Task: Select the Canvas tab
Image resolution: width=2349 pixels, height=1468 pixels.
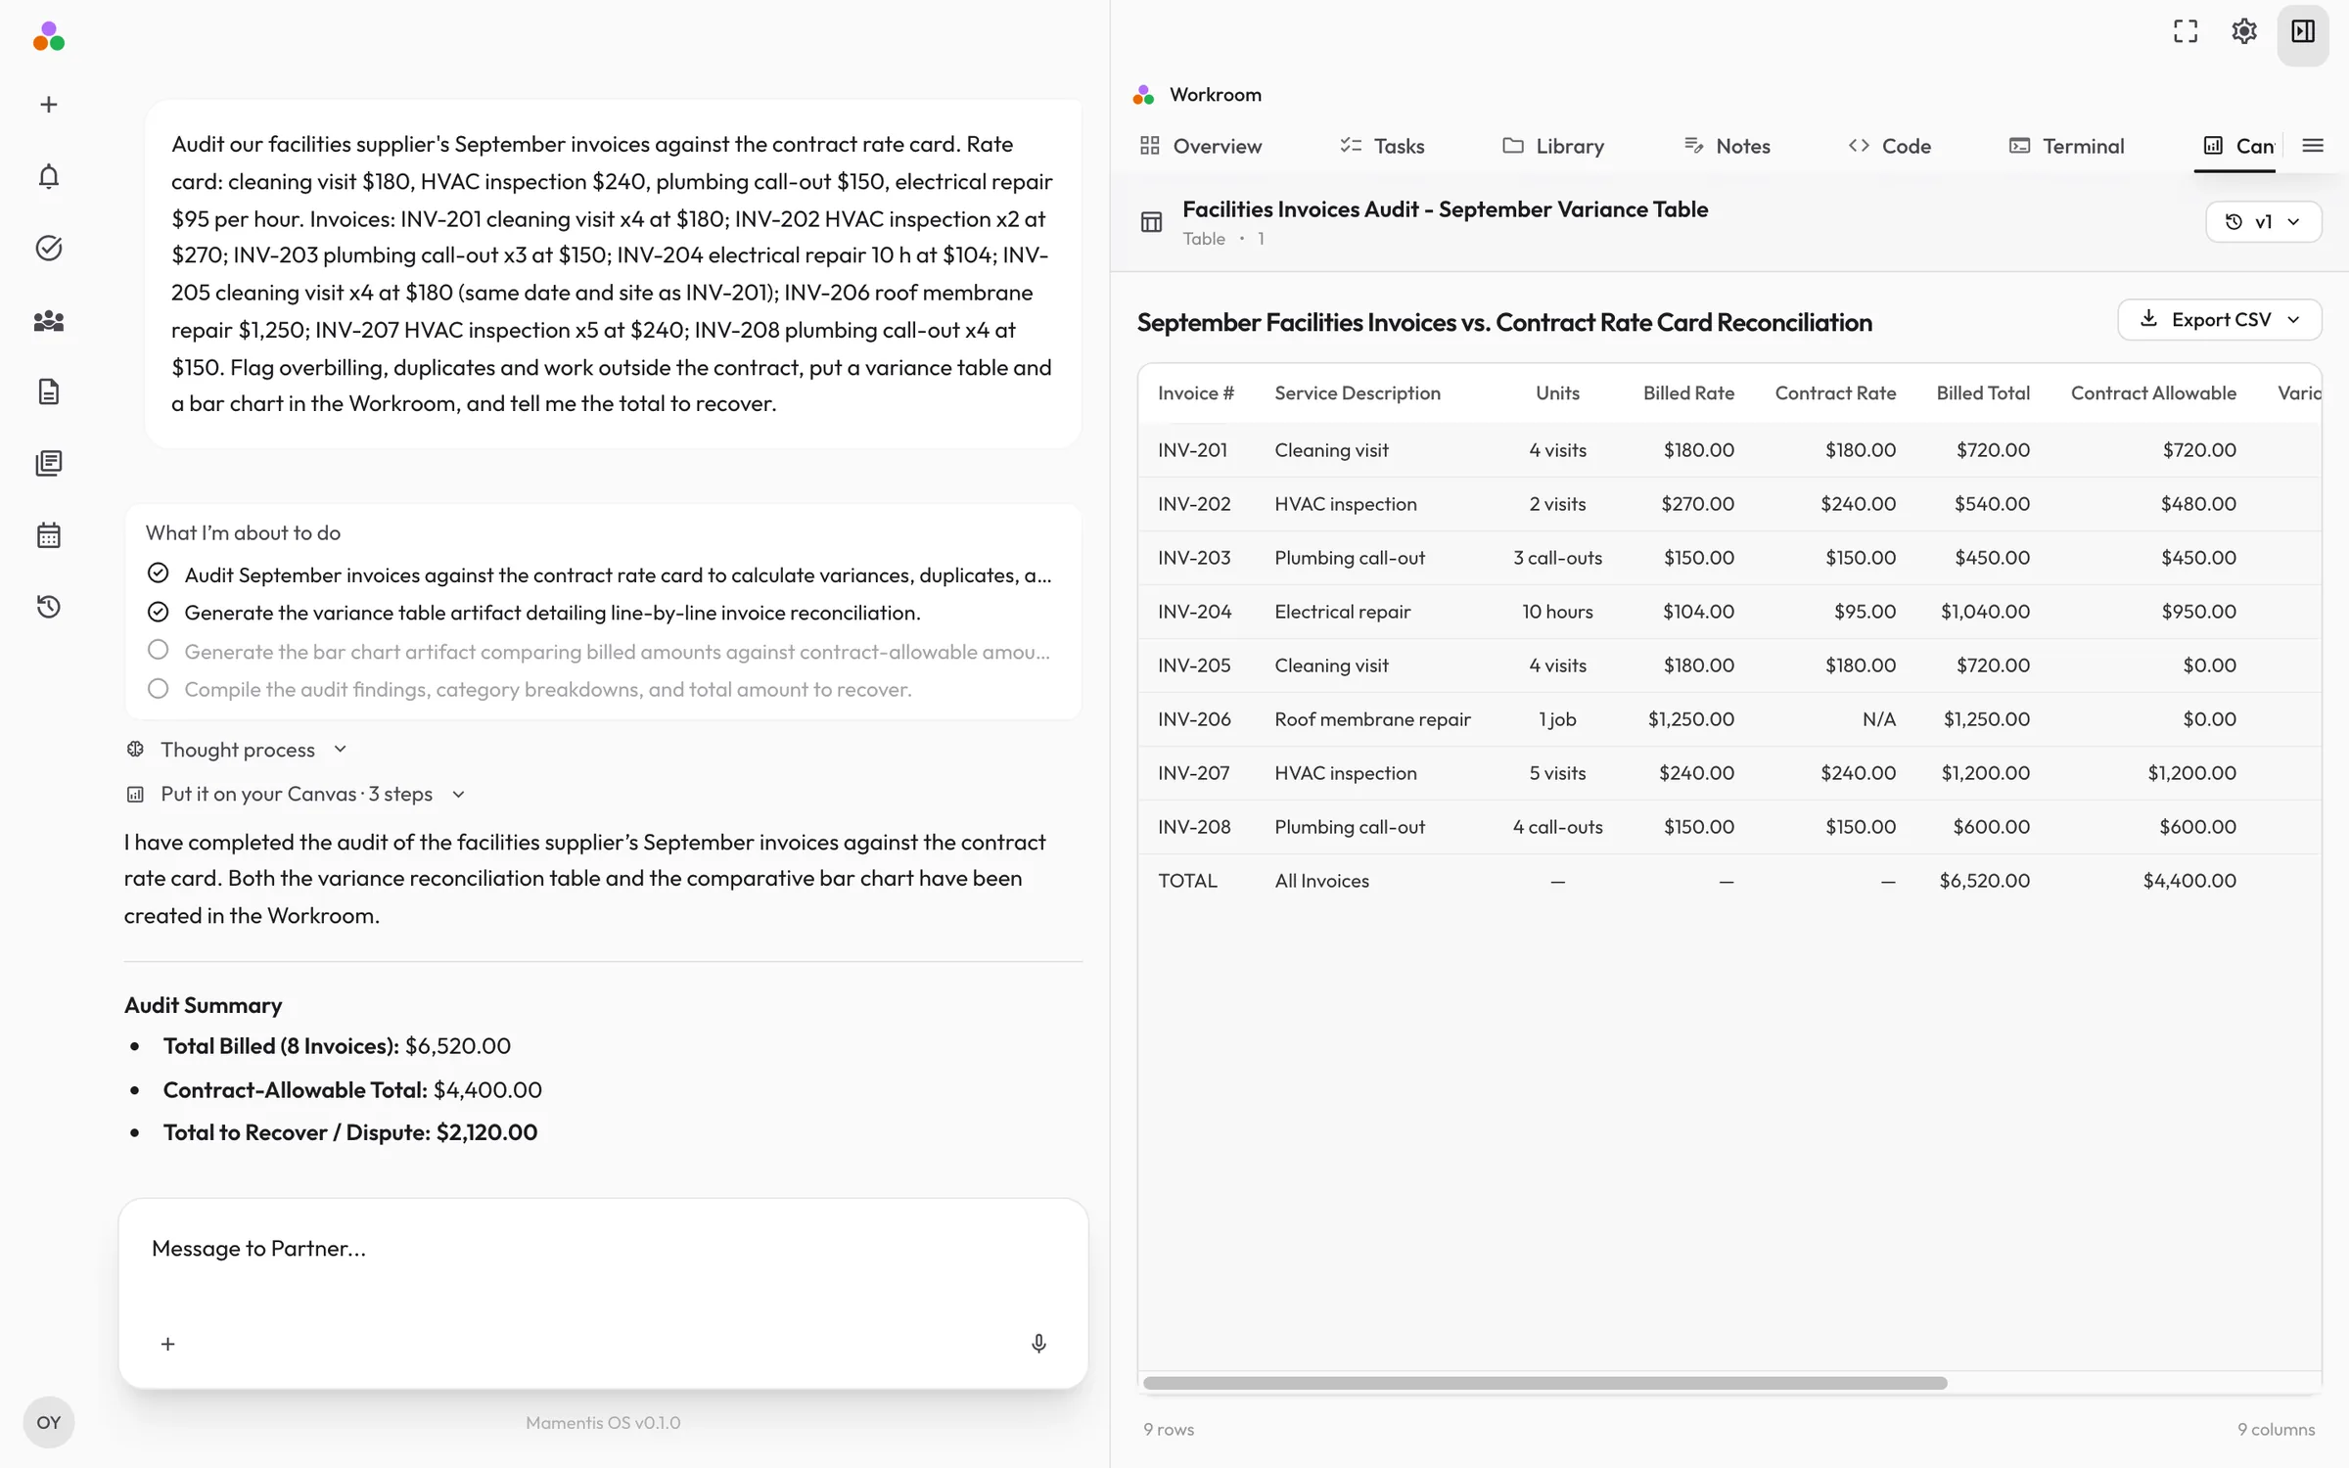Action: pyautogui.click(x=2237, y=146)
